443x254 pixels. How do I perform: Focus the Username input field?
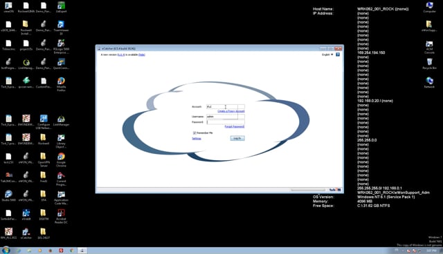[226, 117]
